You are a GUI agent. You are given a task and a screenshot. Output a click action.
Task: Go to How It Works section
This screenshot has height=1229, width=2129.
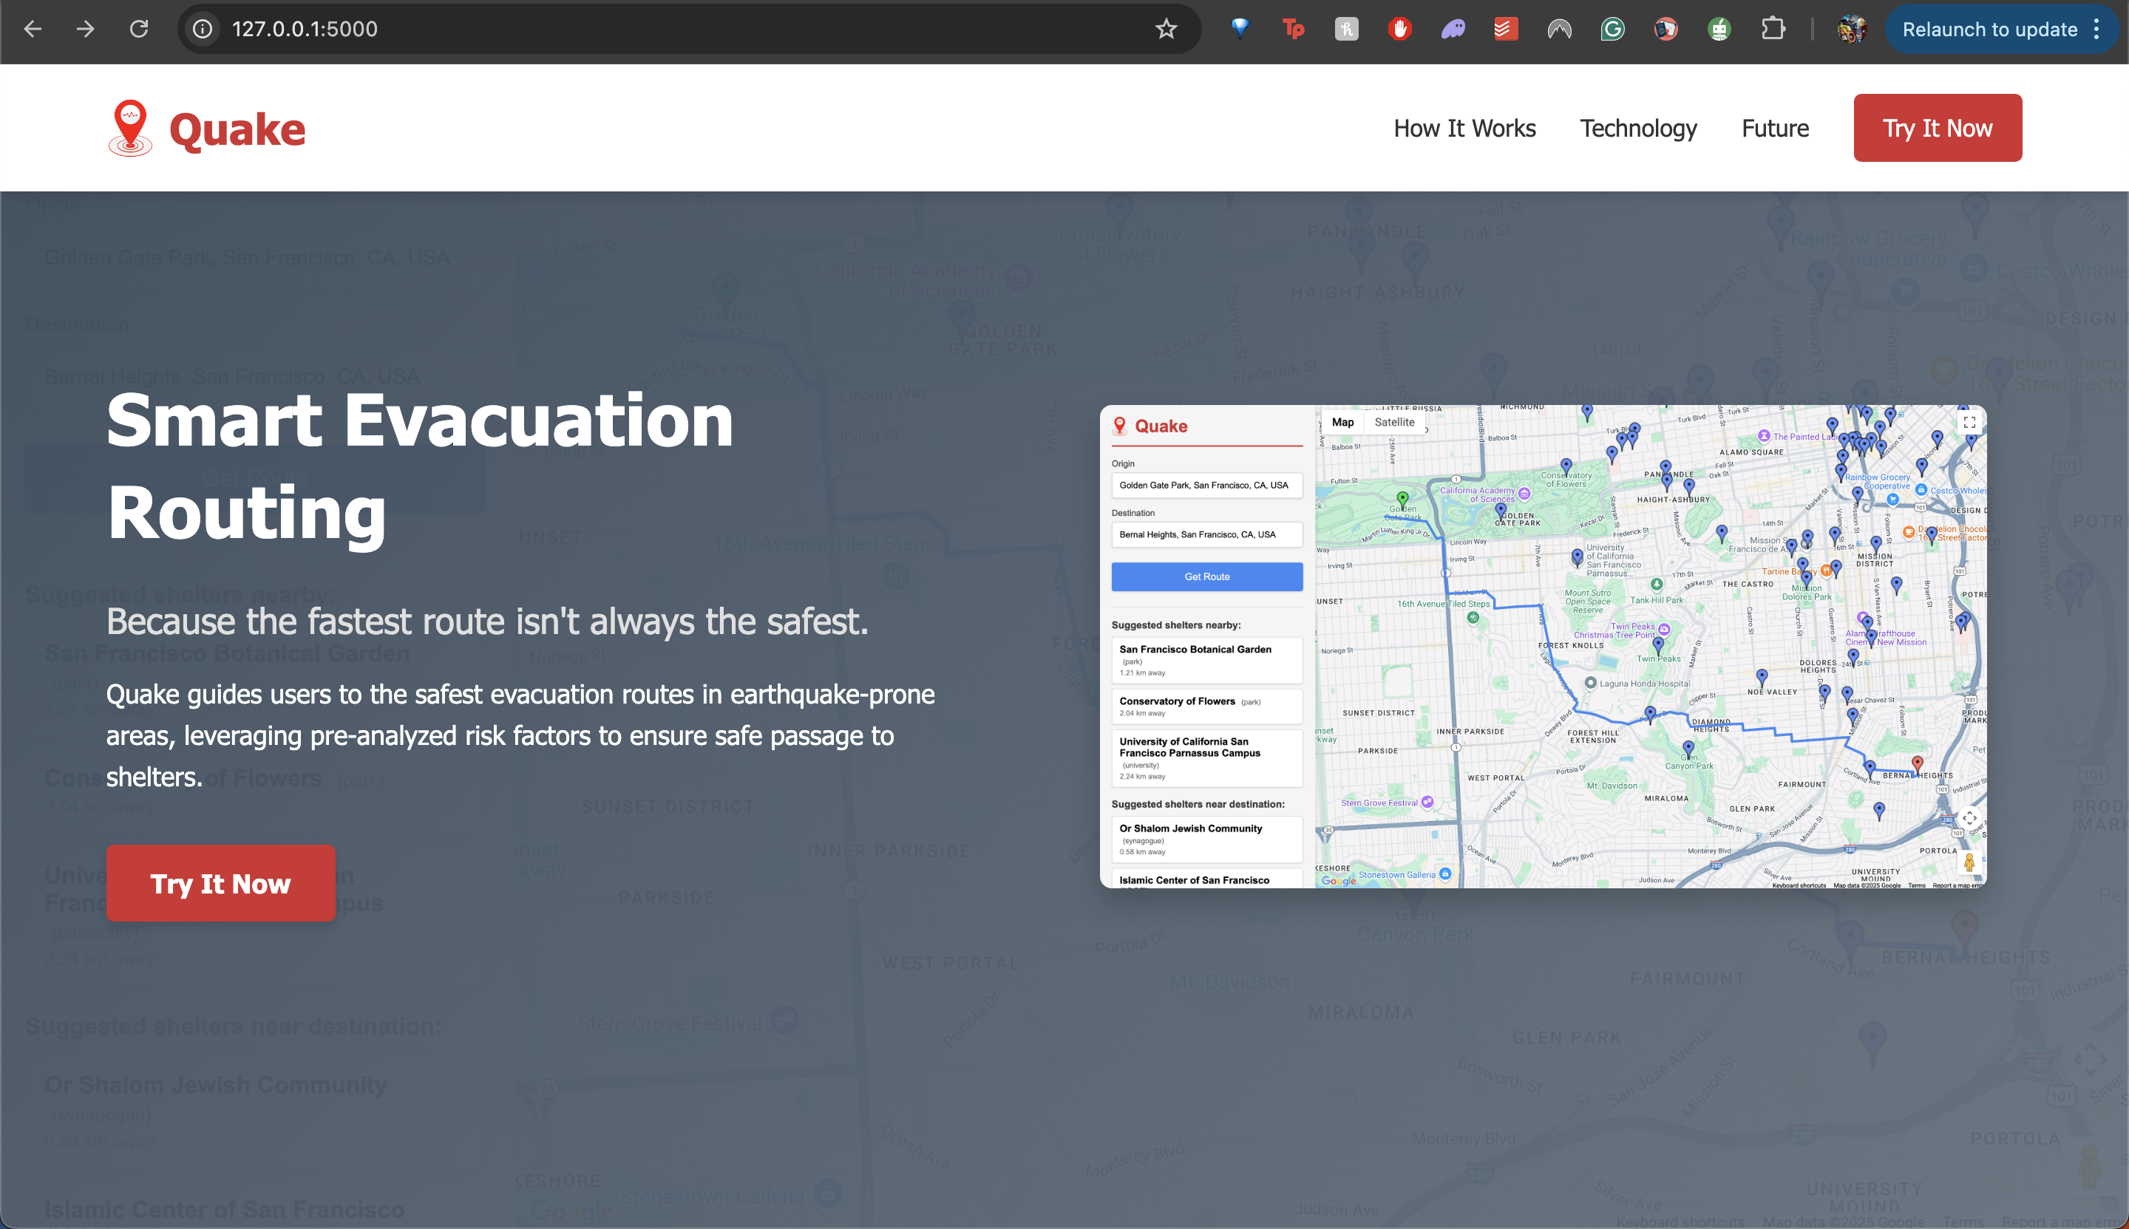1464,129
